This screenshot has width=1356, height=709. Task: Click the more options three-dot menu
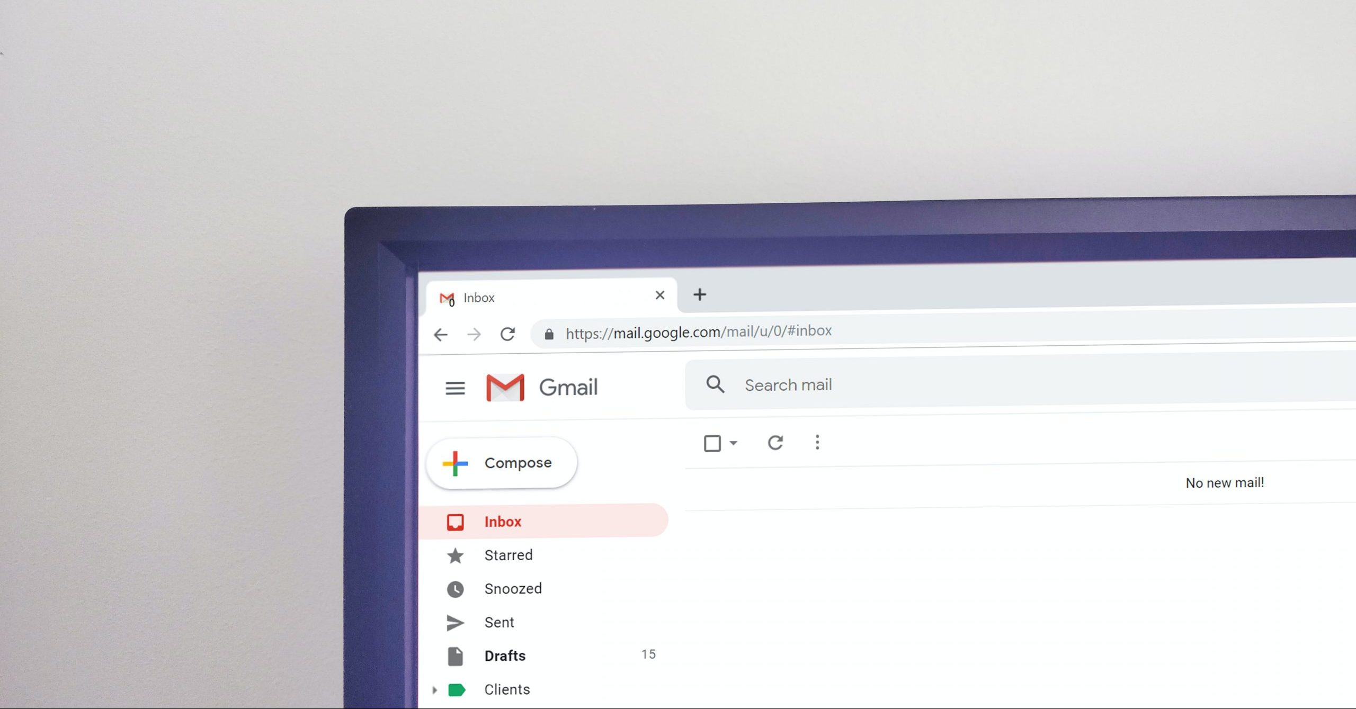coord(817,443)
